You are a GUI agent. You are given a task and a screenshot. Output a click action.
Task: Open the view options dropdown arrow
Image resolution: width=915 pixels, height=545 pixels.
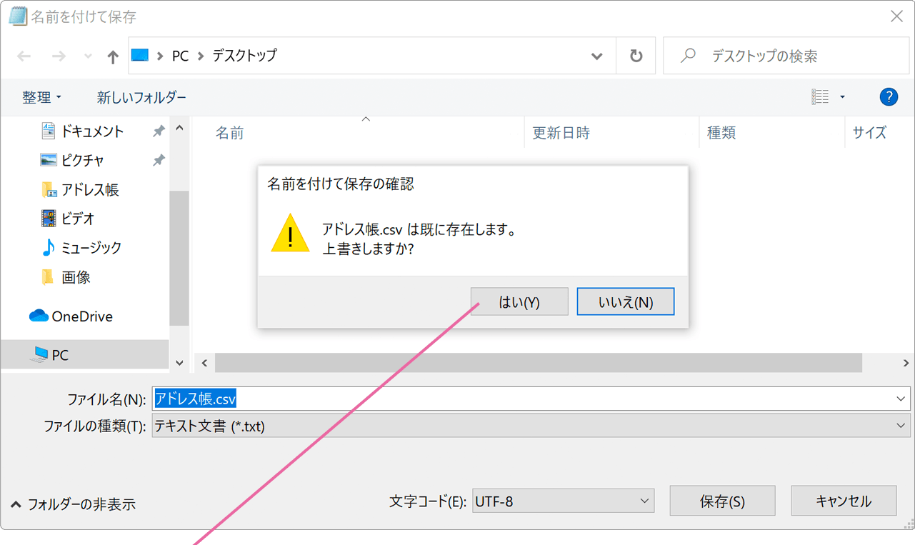[842, 96]
